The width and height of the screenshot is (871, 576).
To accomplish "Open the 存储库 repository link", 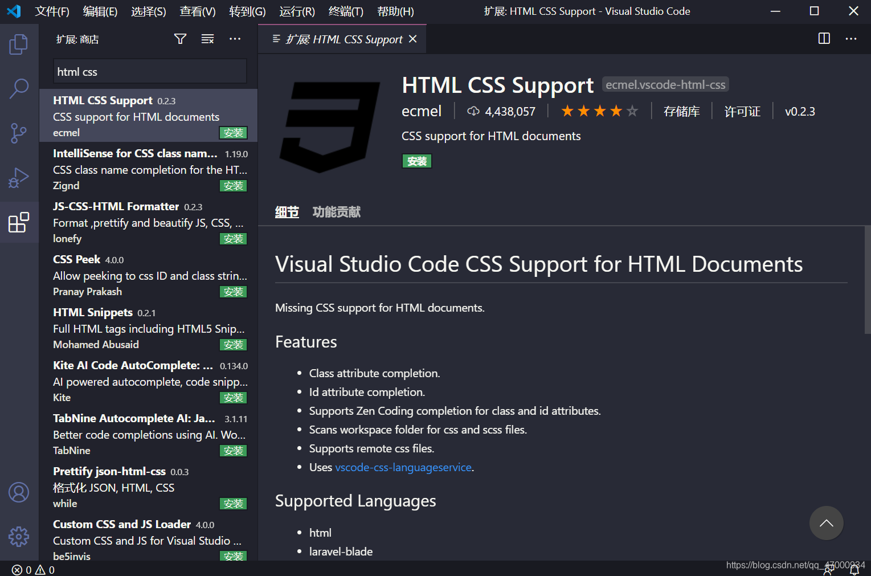I will tap(681, 111).
